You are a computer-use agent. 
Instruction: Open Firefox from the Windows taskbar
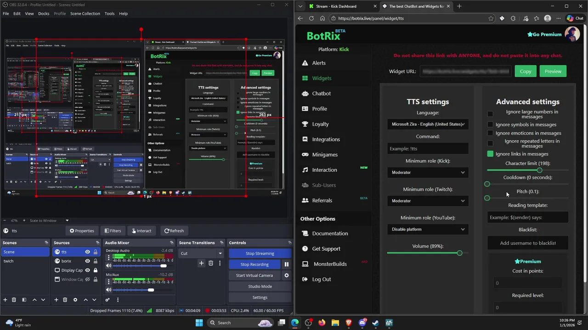(x=322, y=323)
